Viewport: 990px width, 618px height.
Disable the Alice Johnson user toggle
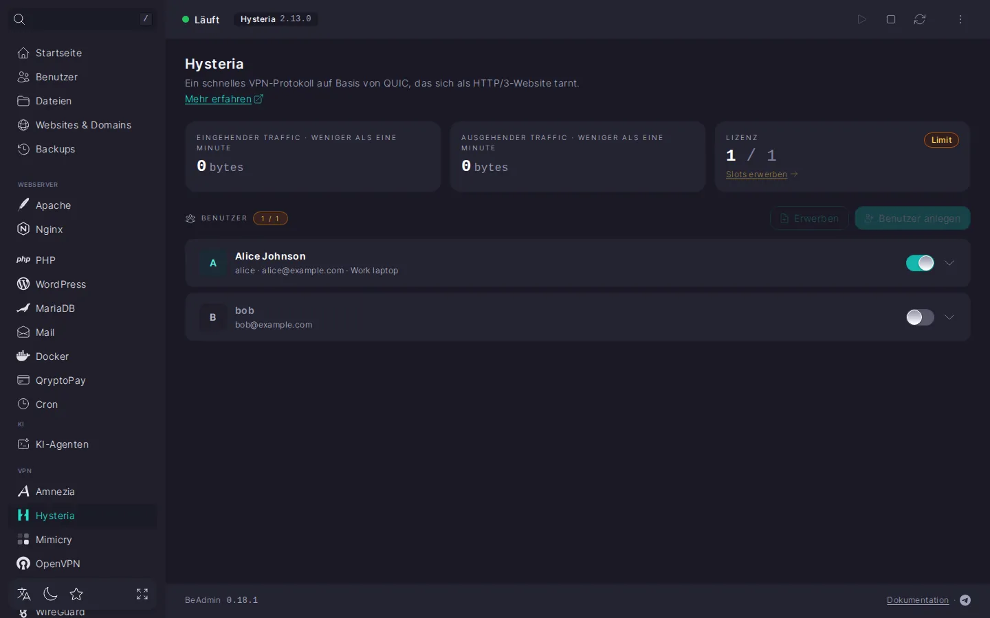click(x=920, y=263)
